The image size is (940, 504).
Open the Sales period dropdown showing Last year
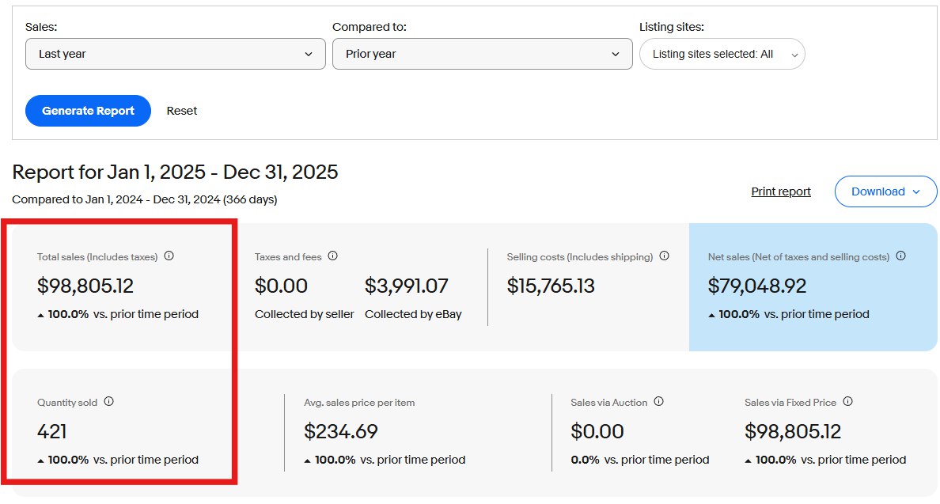point(175,54)
